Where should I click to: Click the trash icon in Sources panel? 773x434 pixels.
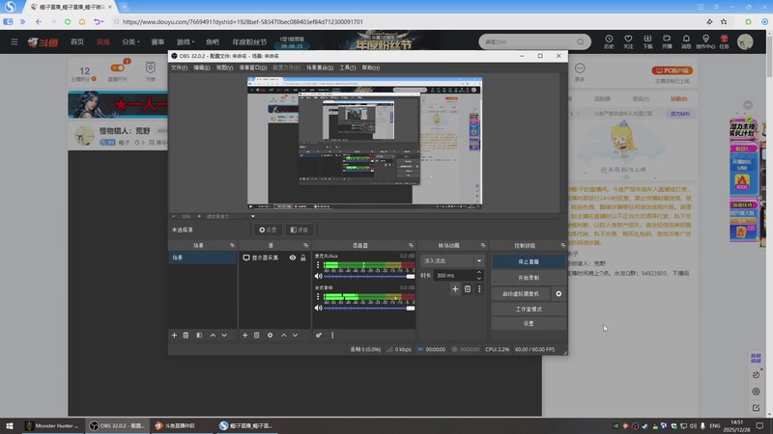click(257, 335)
